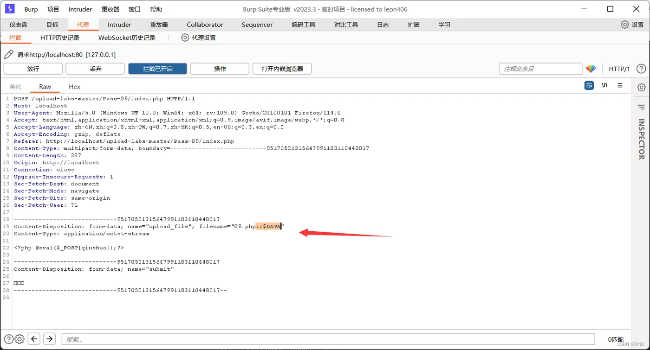Click the bottom-left help question icon
Screen dimensions: 650x350
(x=8, y=339)
